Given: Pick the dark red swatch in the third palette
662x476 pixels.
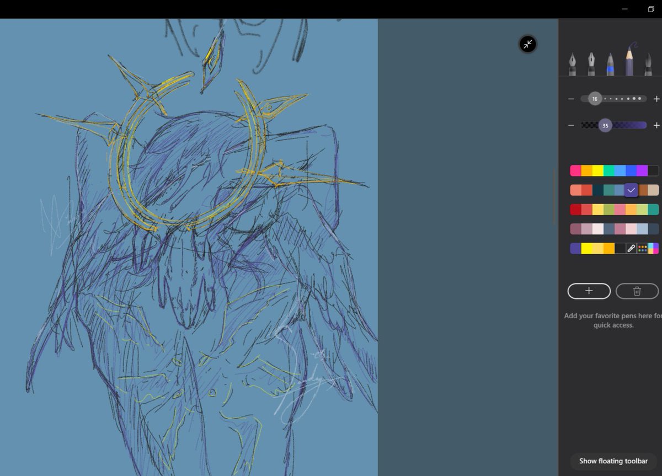Looking at the screenshot, I should click(575, 209).
